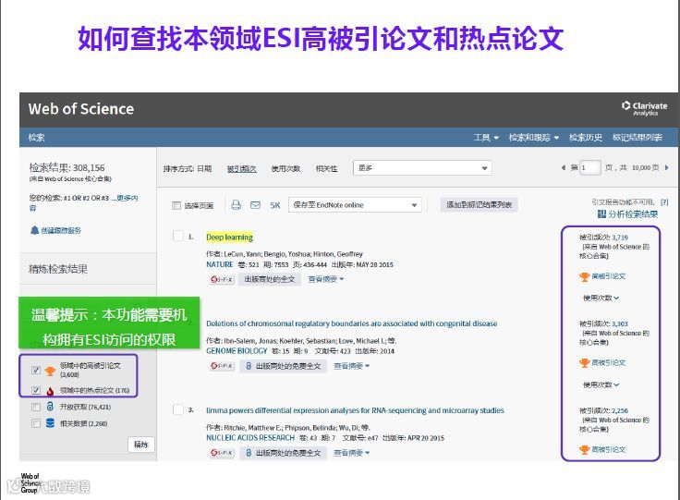Check the open access filter box
Viewport: 680px width, 500px height.
36,407
